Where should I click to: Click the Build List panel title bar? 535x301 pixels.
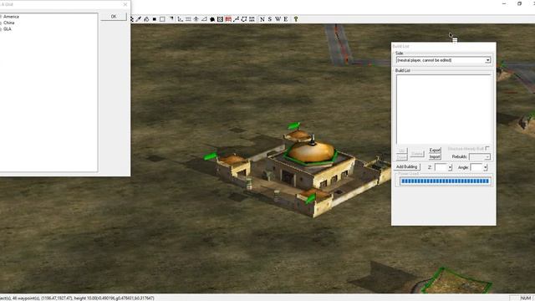pyautogui.click(x=444, y=46)
